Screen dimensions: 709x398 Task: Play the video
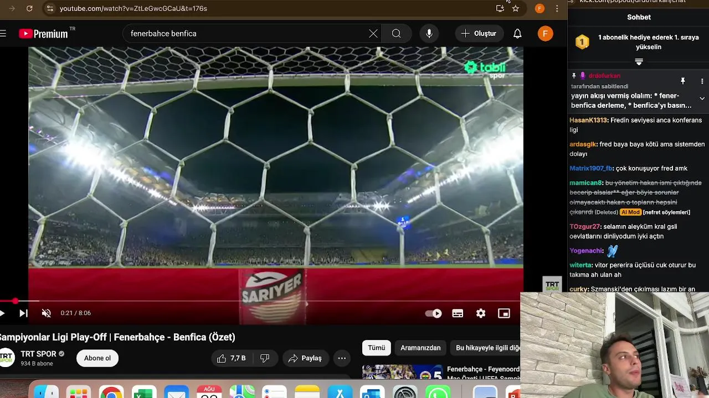click(2, 313)
